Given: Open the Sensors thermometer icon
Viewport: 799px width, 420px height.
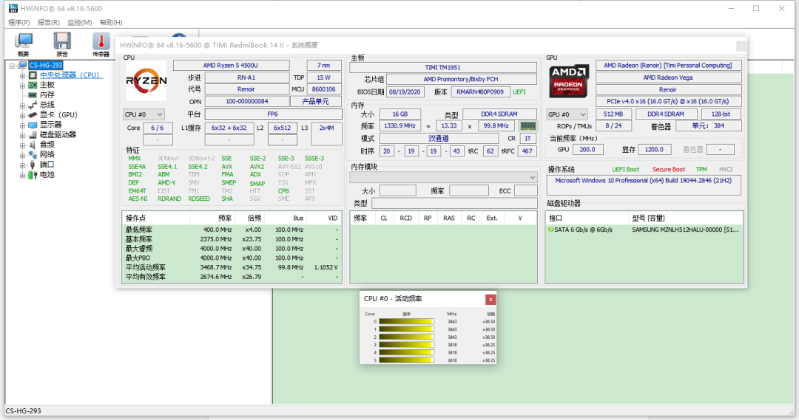Looking at the screenshot, I should (x=101, y=44).
